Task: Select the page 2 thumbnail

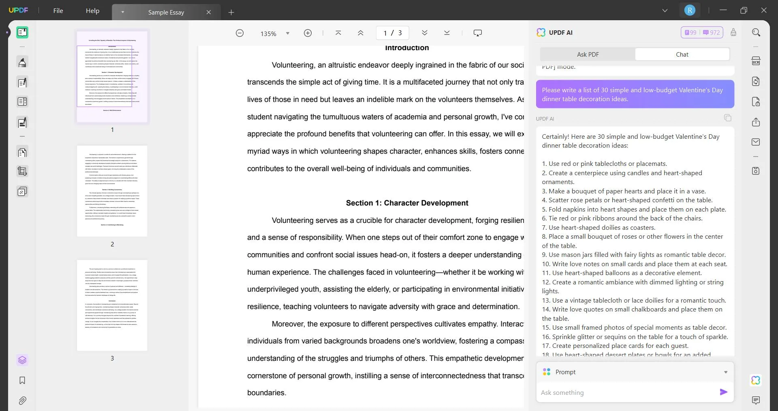Action: click(112, 191)
